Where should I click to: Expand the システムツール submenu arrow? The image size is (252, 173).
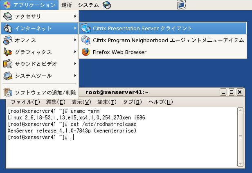pyautogui.click(x=75, y=76)
